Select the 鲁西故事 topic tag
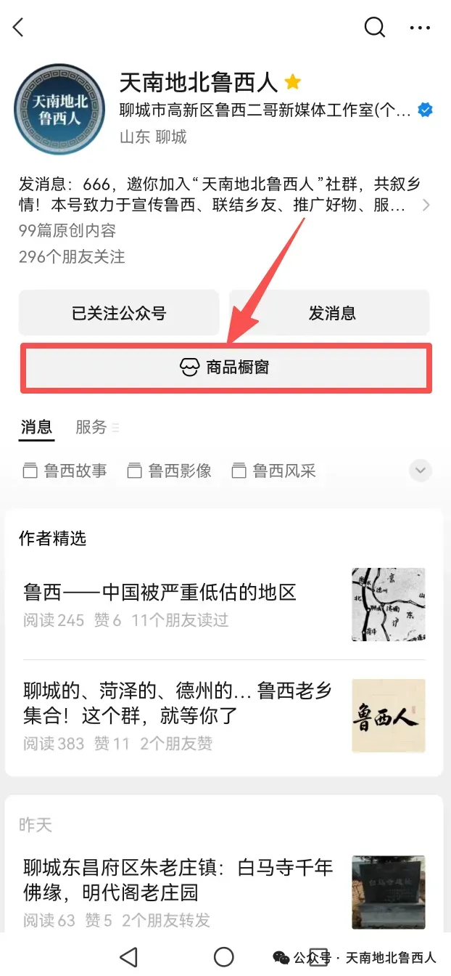Image resolution: width=451 pixels, height=976 pixels. [x=65, y=471]
